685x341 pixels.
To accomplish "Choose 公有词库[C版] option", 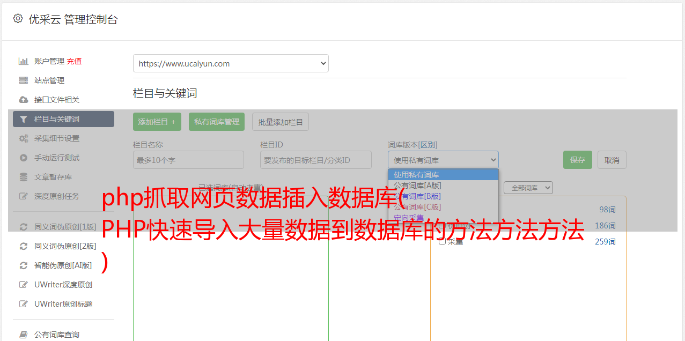I will (x=443, y=207).
